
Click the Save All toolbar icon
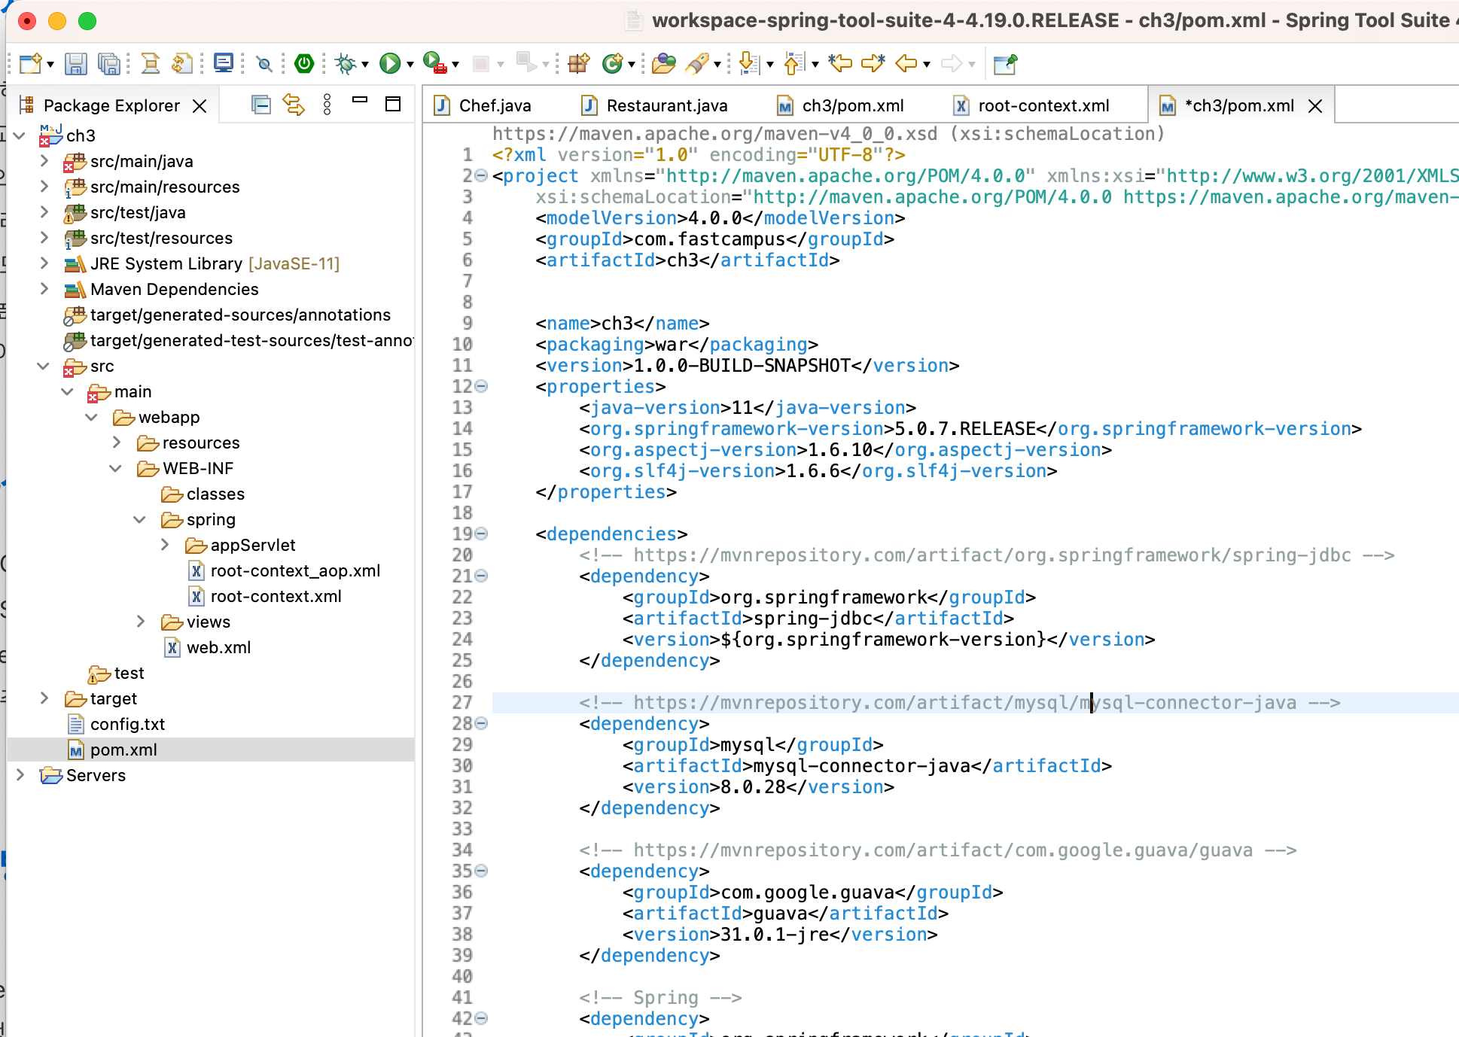109,64
